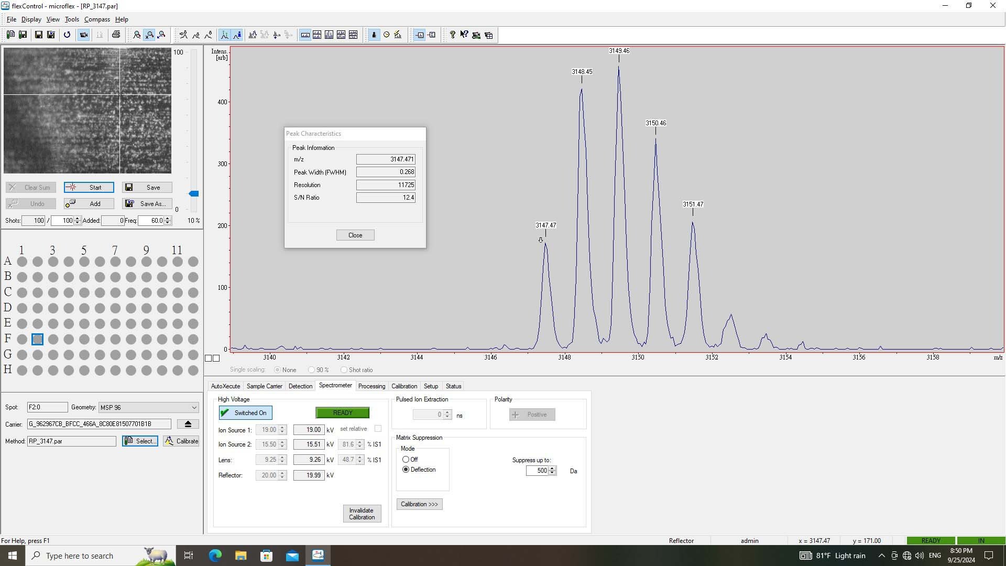
Task: Click the Start acquisition icon
Action: pos(89,187)
